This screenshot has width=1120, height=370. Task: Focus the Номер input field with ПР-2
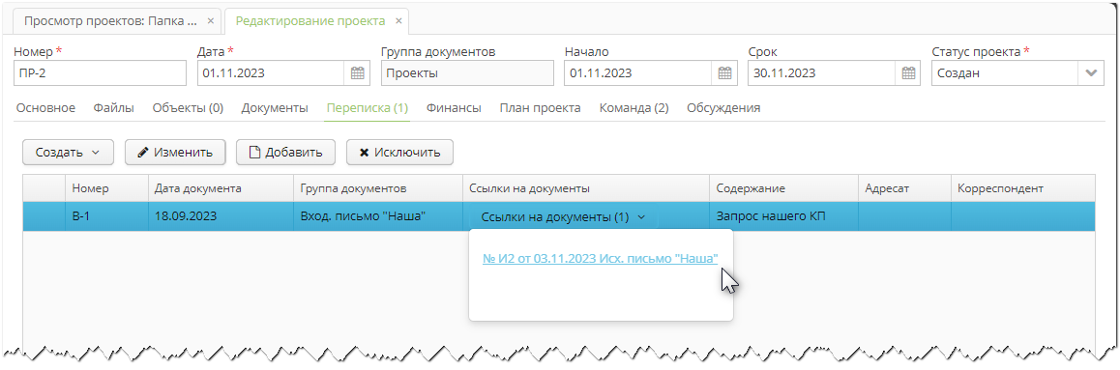point(100,72)
